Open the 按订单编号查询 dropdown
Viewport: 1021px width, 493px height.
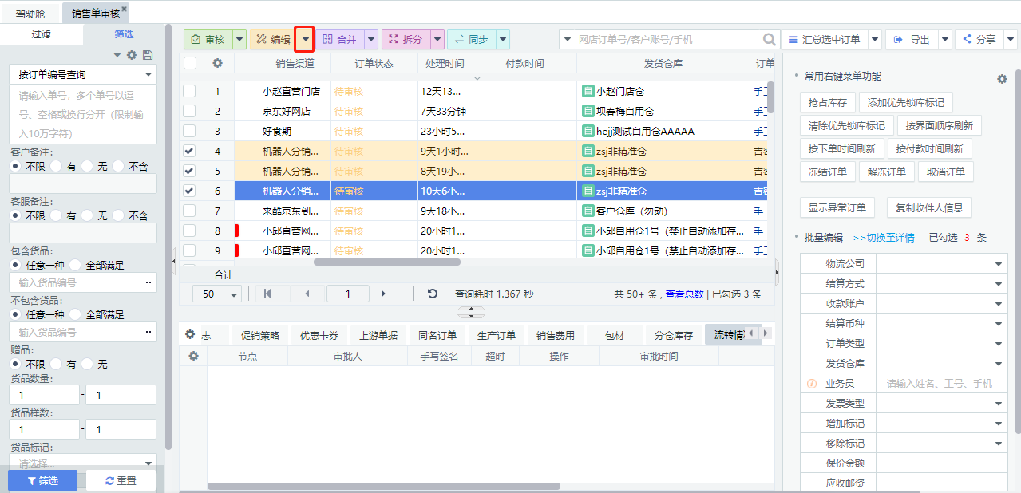[83, 74]
